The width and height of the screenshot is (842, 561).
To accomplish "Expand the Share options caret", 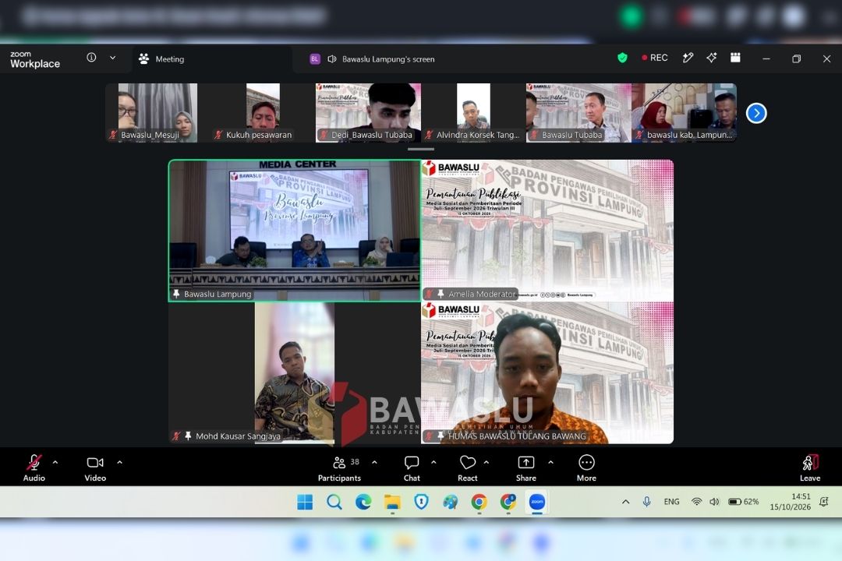I will click(550, 462).
